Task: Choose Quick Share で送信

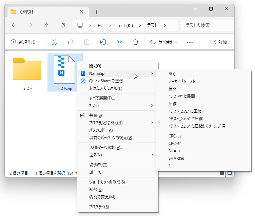Action: click(x=117, y=81)
